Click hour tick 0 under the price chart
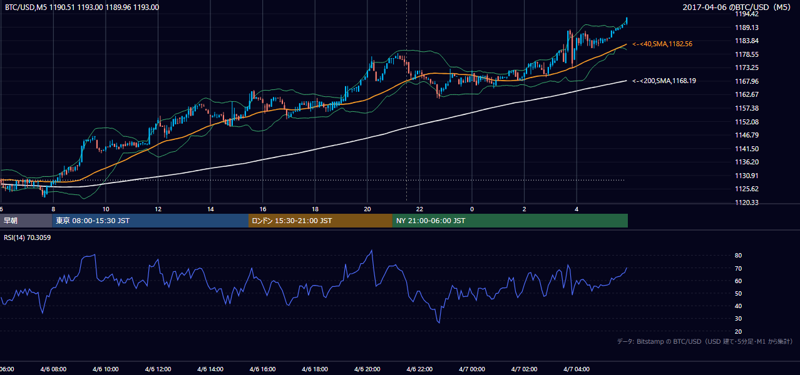 coord(472,209)
